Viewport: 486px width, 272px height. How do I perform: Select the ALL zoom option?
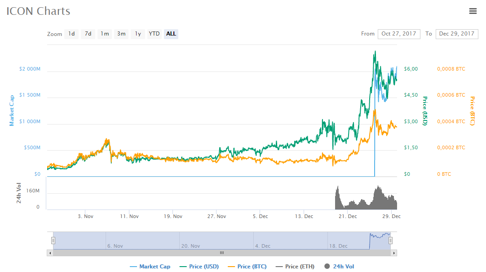click(171, 34)
